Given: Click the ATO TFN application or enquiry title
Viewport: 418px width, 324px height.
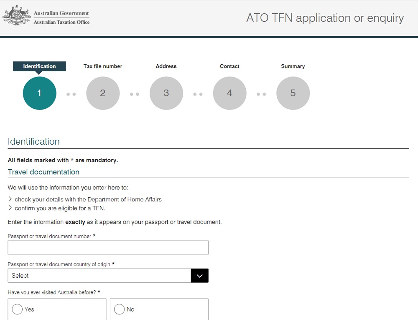Looking at the screenshot, I should 325,18.
